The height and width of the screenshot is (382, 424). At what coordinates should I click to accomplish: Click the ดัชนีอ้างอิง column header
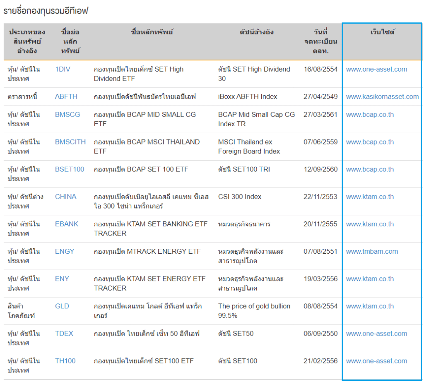(x=256, y=32)
